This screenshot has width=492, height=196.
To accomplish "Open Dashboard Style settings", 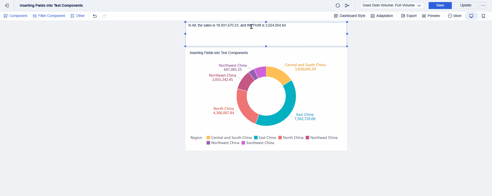I will [x=350, y=16].
